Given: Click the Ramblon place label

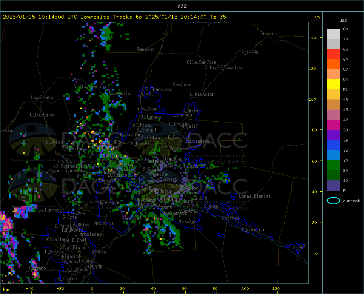Looking at the screenshot, I should point(146,49).
